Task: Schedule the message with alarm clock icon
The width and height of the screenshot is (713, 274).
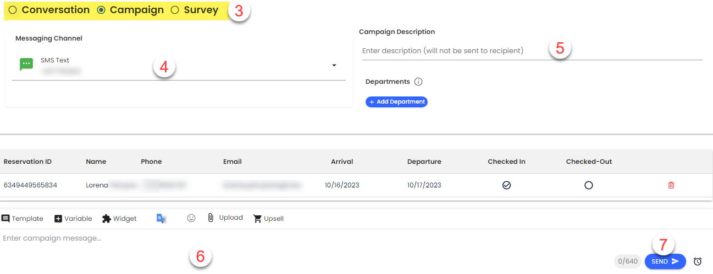Action: (698, 261)
